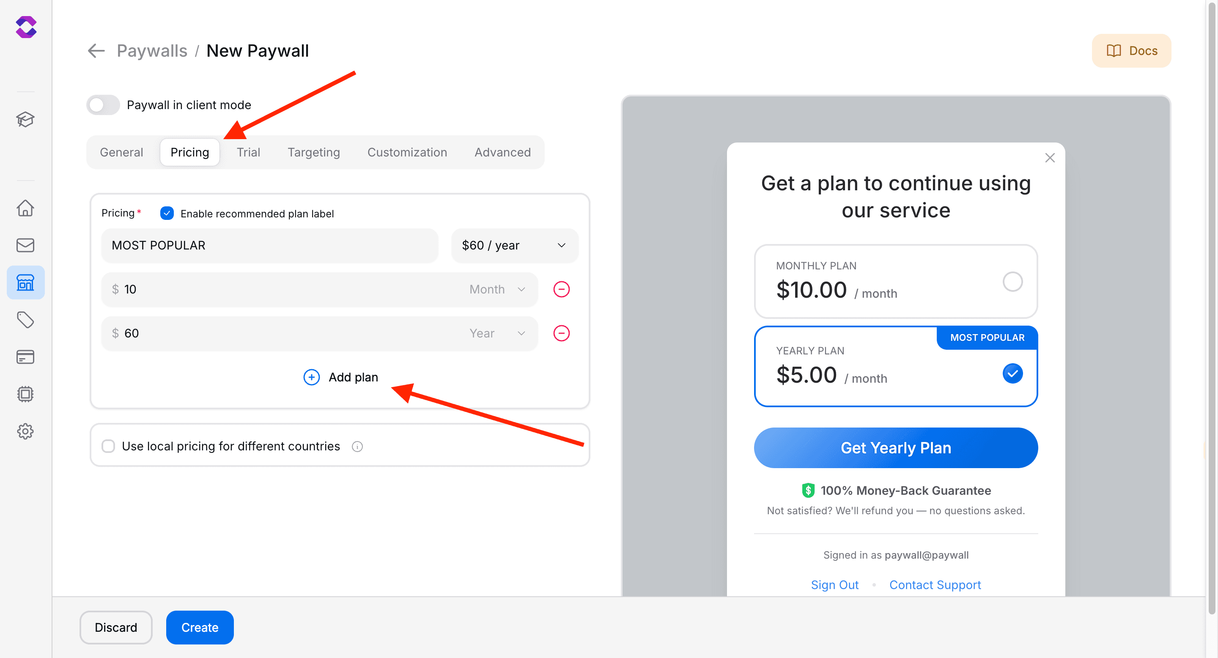1218x658 pixels.
Task: Open the graduation cap academy icon
Action: (25, 120)
